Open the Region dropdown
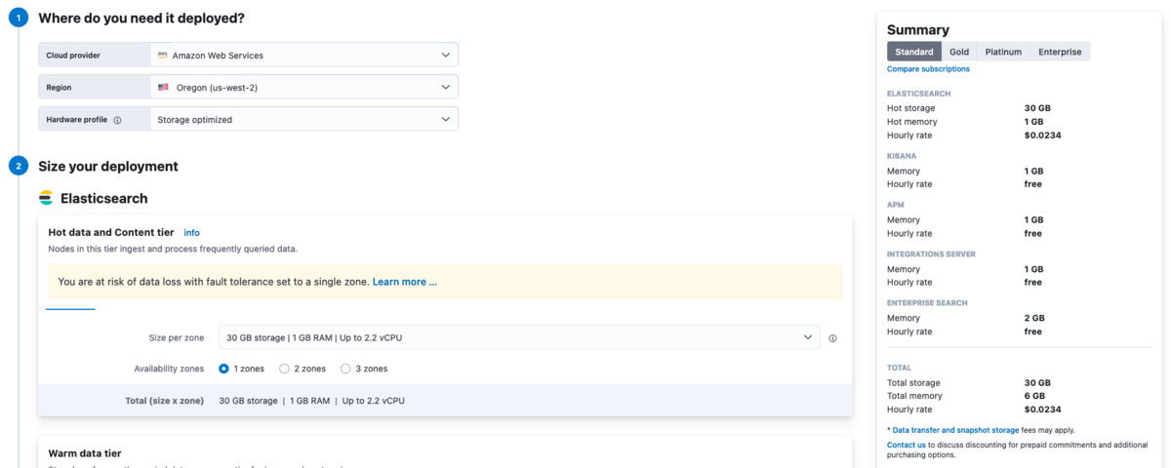The height and width of the screenshot is (468, 1171). [x=304, y=87]
